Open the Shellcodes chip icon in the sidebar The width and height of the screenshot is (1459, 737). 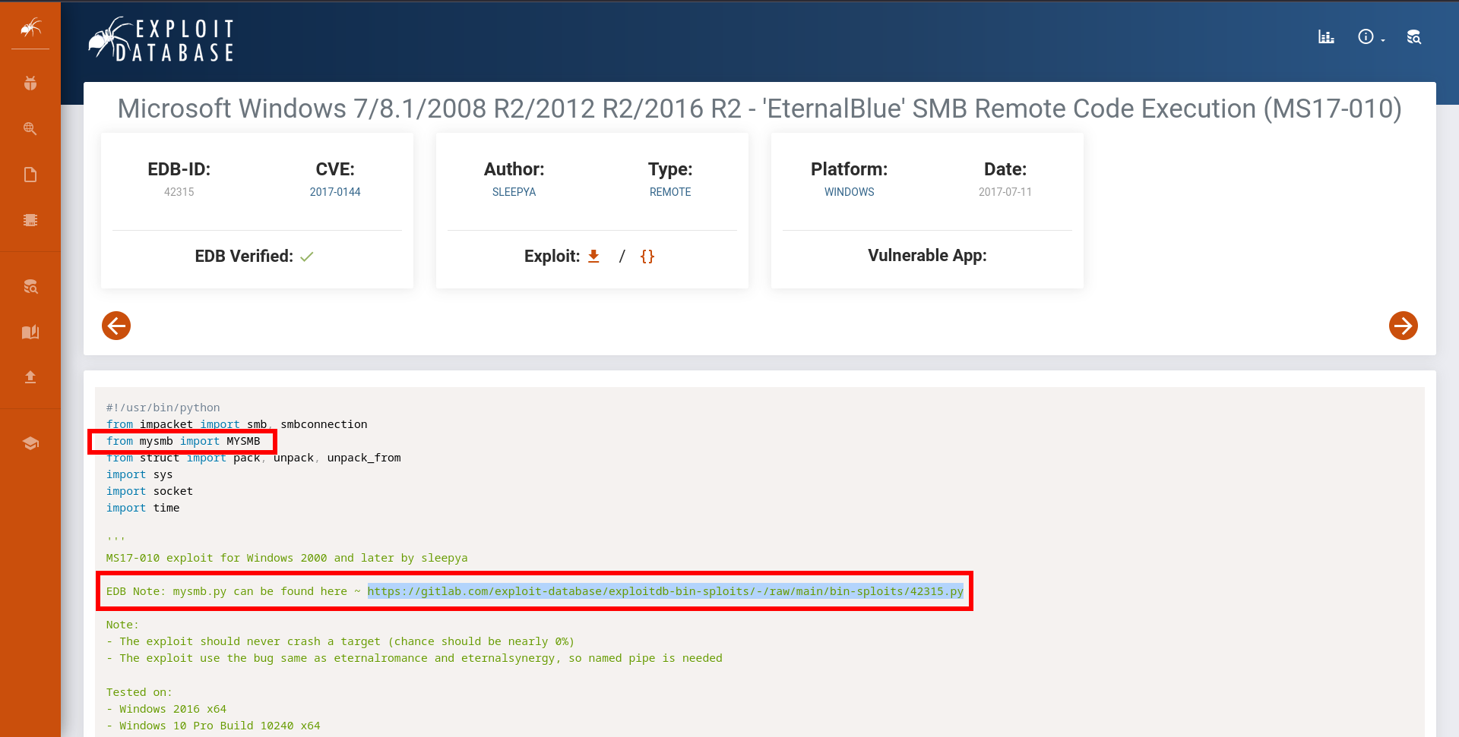(30, 220)
